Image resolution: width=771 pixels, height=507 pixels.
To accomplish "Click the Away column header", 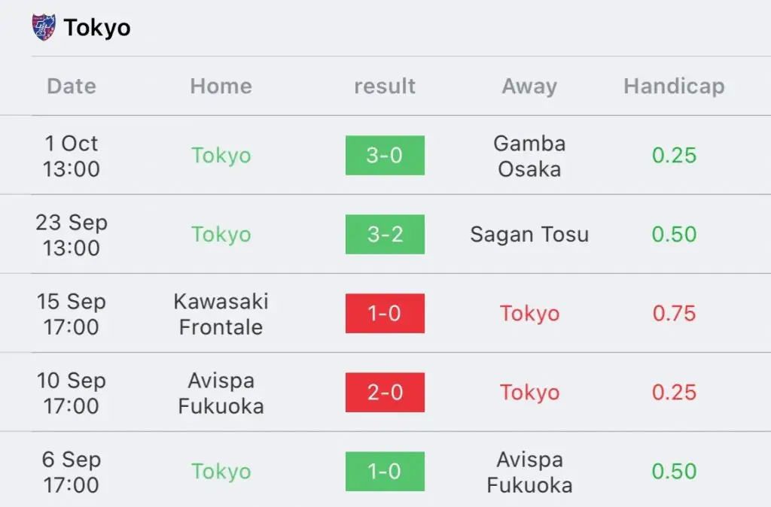I will (529, 86).
